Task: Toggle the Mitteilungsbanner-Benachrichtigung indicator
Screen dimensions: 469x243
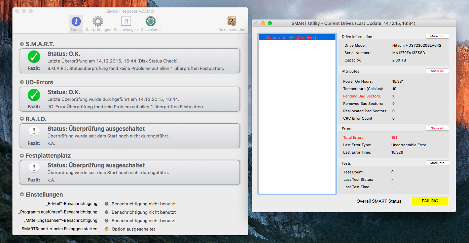Action: coord(107,221)
